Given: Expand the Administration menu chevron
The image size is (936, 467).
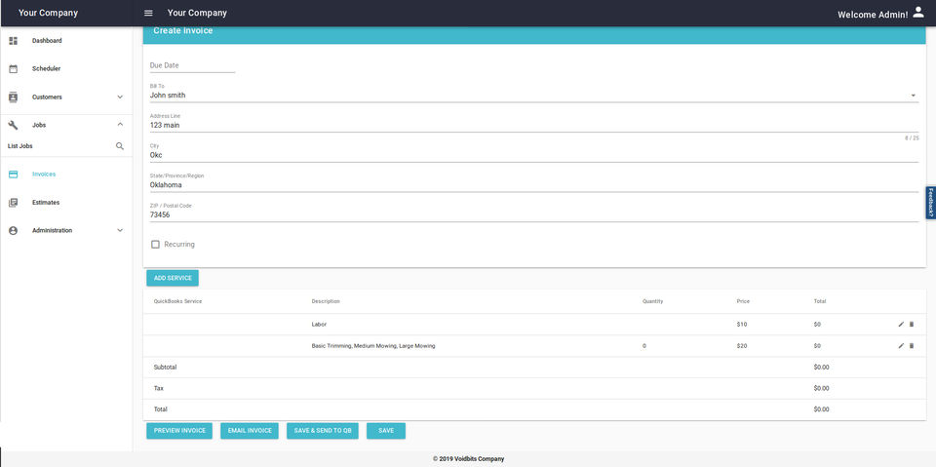Looking at the screenshot, I should tap(120, 230).
